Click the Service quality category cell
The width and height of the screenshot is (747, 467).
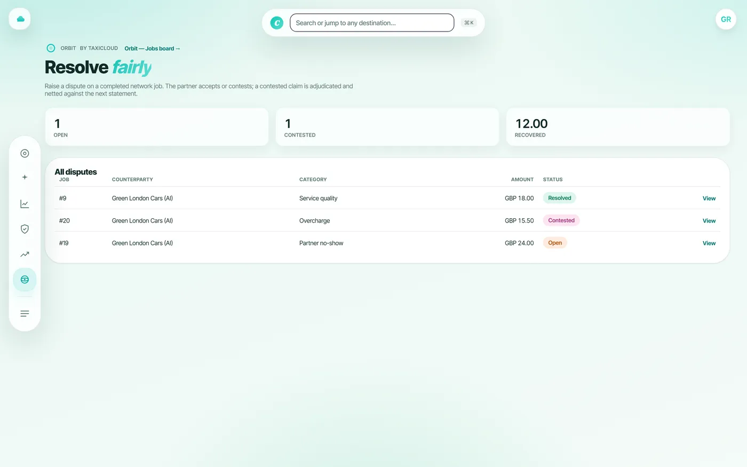click(318, 199)
